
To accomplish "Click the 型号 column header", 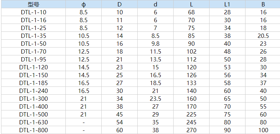I will tap(33, 4).
